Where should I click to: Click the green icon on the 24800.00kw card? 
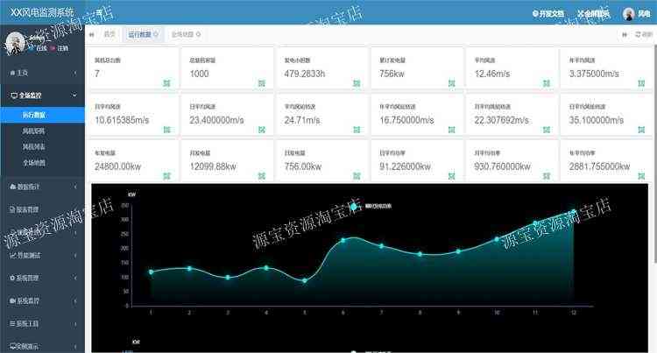[x=166, y=176]
